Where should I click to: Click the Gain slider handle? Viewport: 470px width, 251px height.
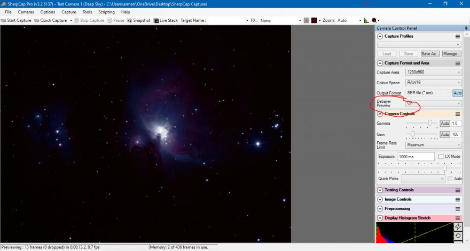pos(413,134)
